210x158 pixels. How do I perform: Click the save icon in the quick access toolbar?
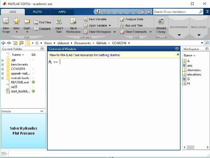tap(105, 12)
